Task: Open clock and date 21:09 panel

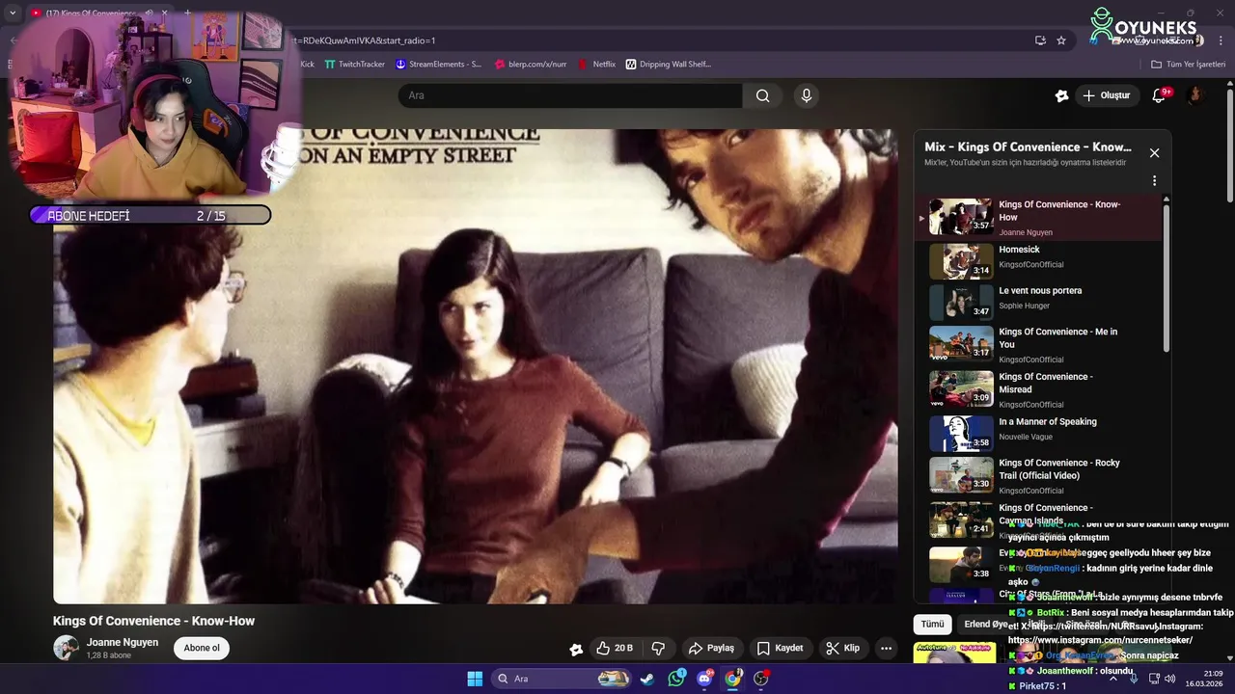Action: tap(1204, 679)
